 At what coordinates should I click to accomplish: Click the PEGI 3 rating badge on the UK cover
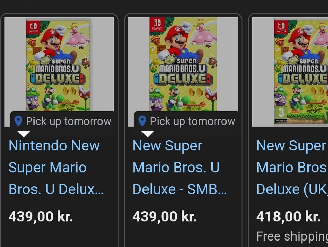[x=281, y=112]
